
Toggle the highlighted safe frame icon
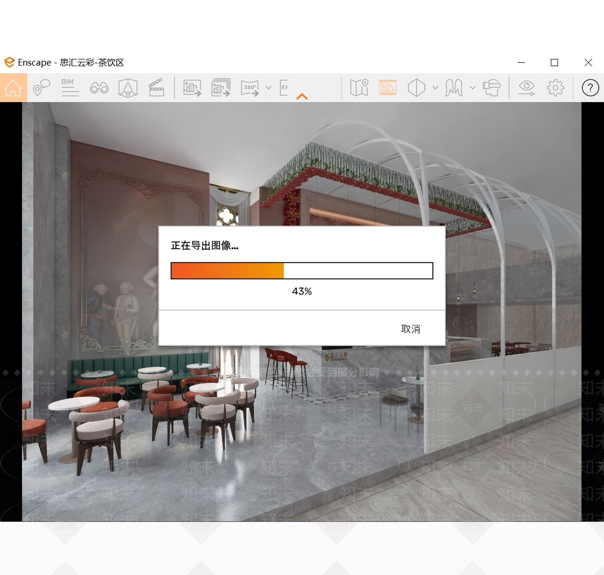click(388, 88)
